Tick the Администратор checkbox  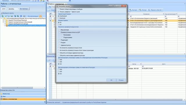click(59, 45)
